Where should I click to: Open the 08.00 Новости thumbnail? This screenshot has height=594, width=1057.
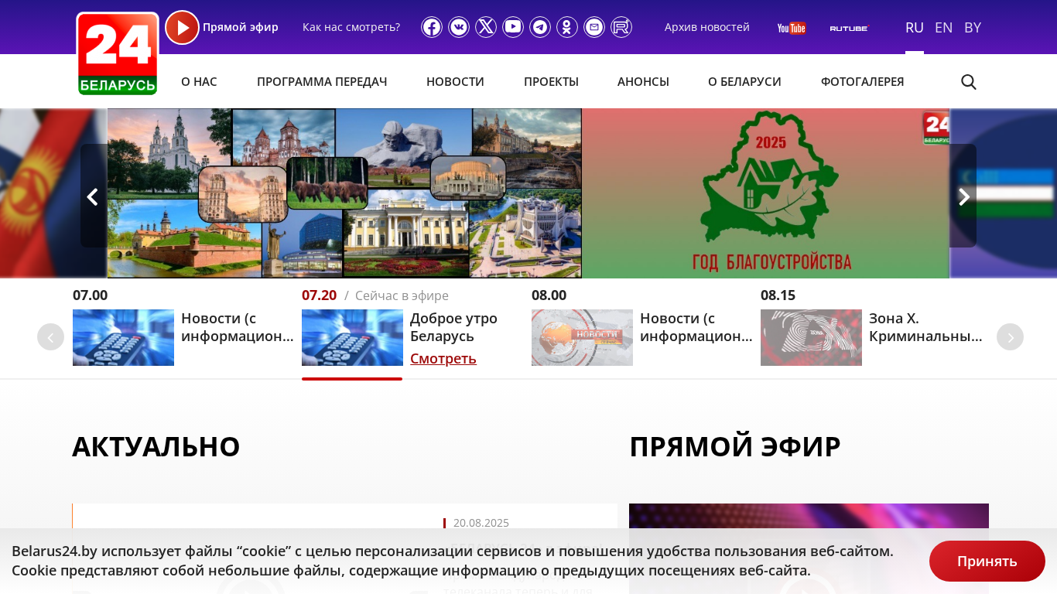pos(582,338)
